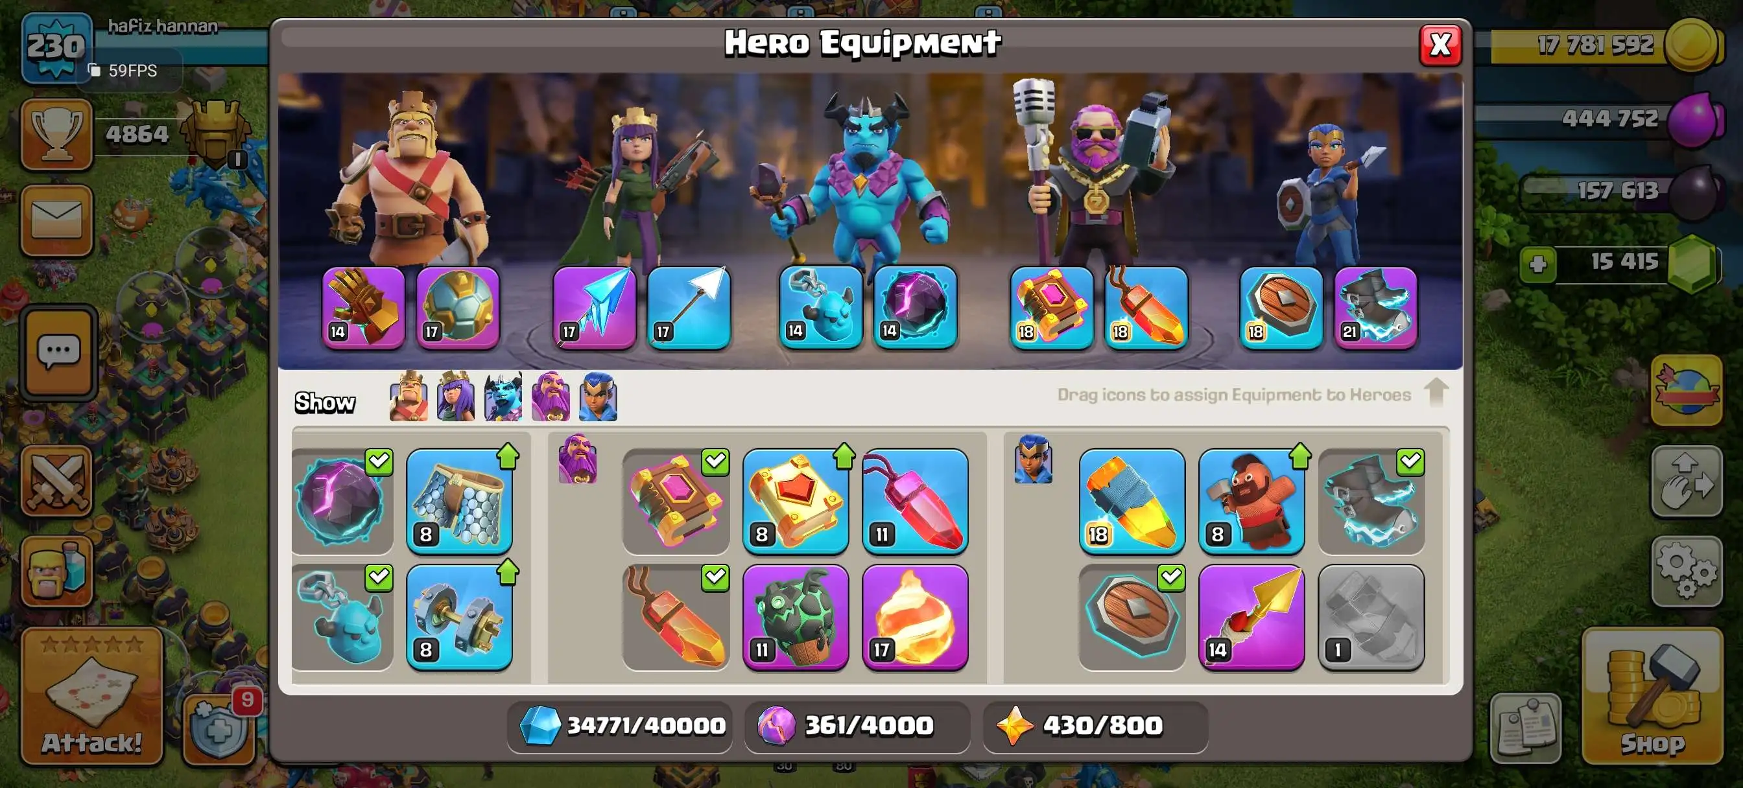Select Barbarian King's level 14 gauntlet equipment
The height and width of the screenshot is (788, 1743).
(x=363, y=308)
